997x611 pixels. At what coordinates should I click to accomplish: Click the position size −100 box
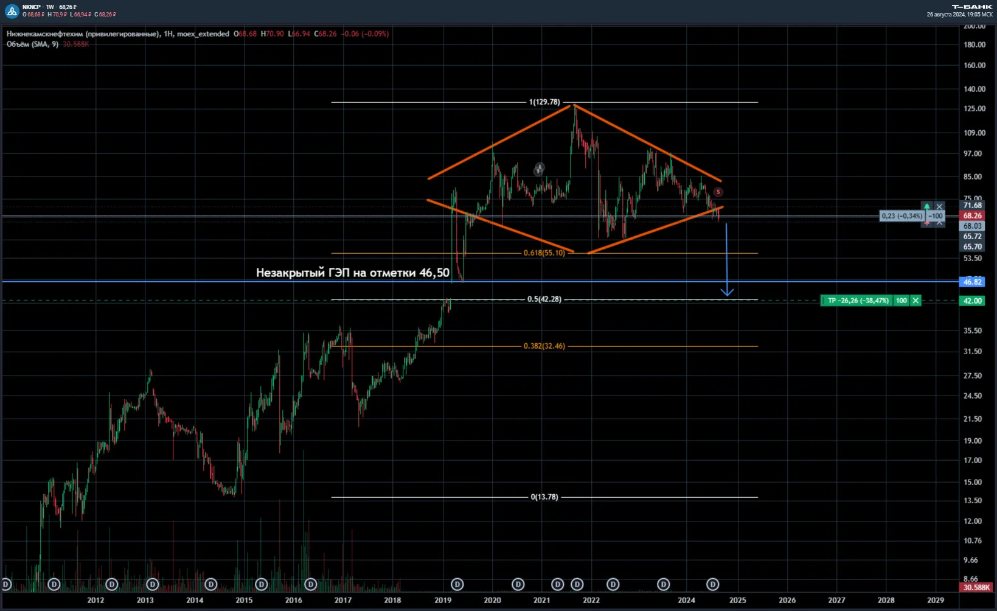point(936,216)
